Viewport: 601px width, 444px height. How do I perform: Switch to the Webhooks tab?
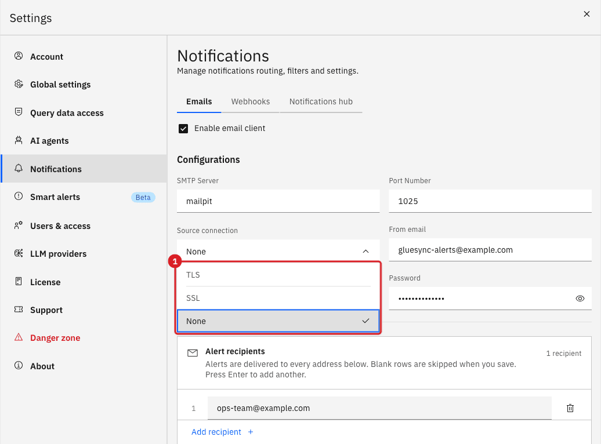pyautogui.click(x=250, y=101)
